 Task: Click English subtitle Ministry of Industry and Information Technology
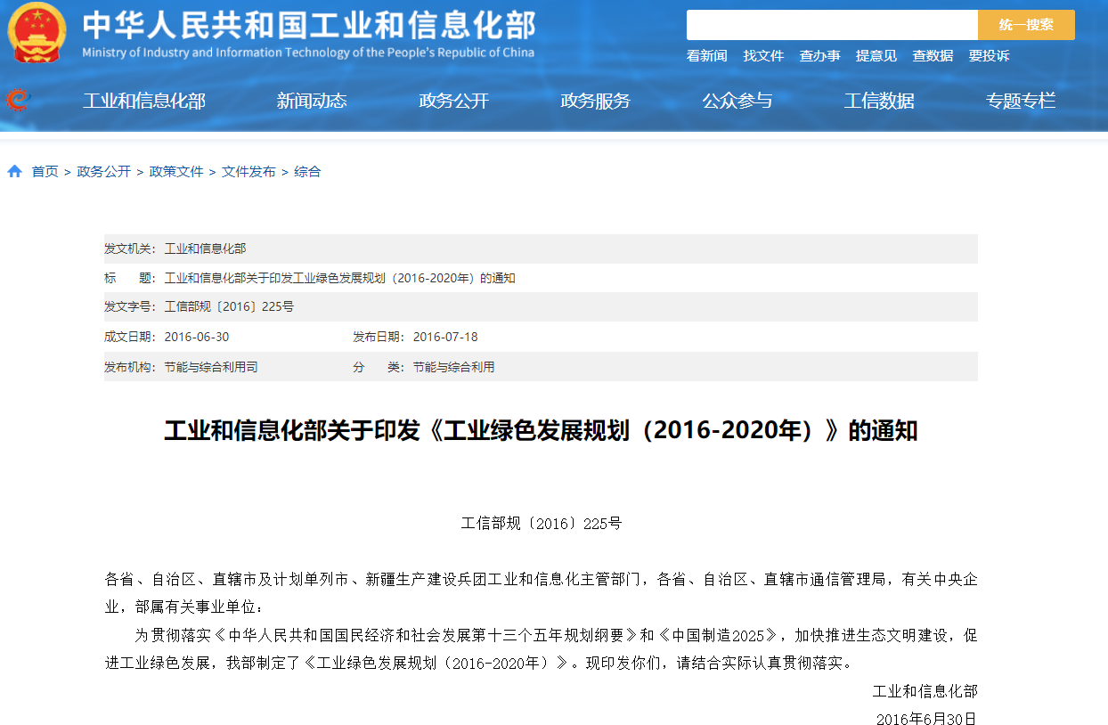tap(308, 52)
